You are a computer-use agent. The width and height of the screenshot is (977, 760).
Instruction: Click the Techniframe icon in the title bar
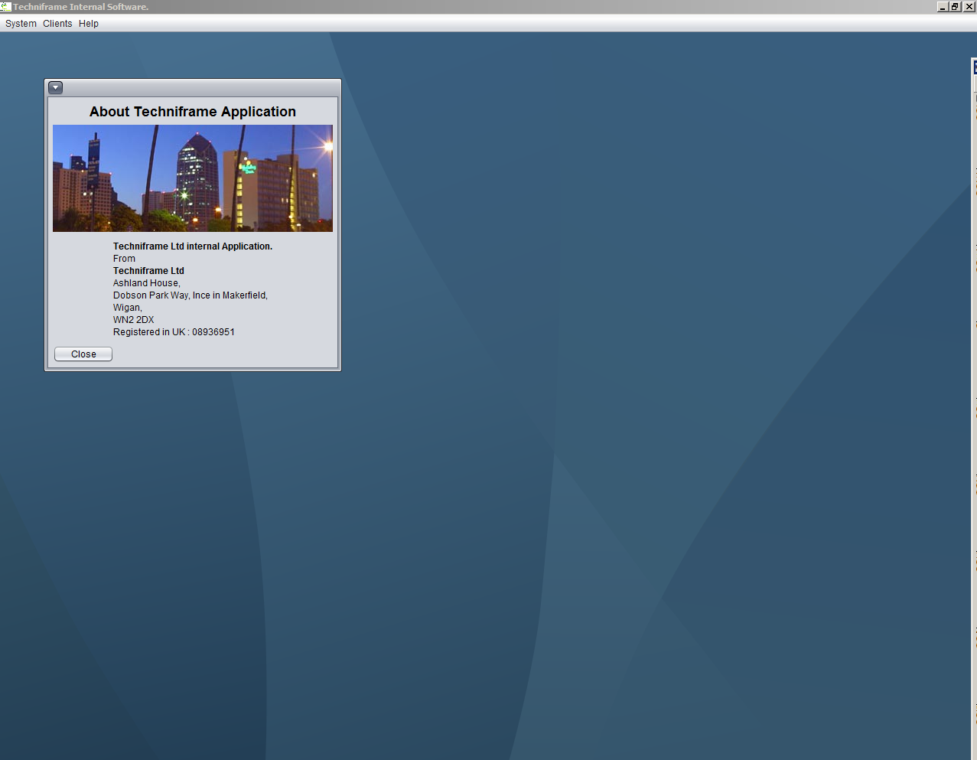coord(6,6)
